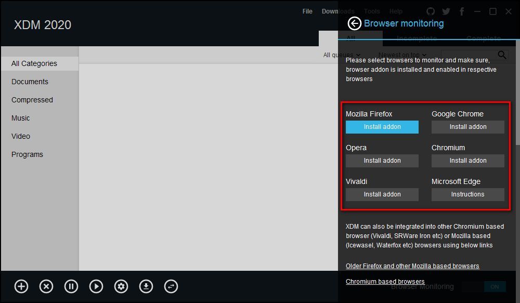Open the File menu
520x303 pixels.
pos(307,11)
